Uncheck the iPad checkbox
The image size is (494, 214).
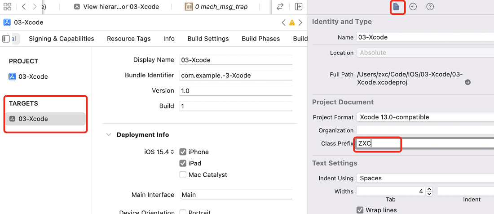pyautogui.click(x=183, y=163)
